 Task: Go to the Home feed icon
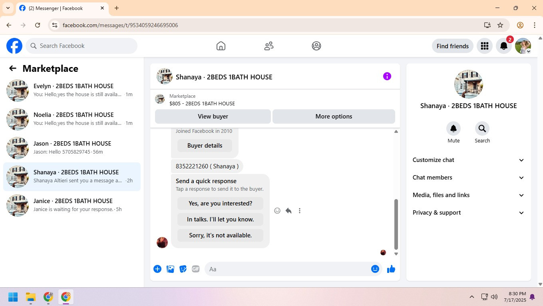[x=221, y=46]
